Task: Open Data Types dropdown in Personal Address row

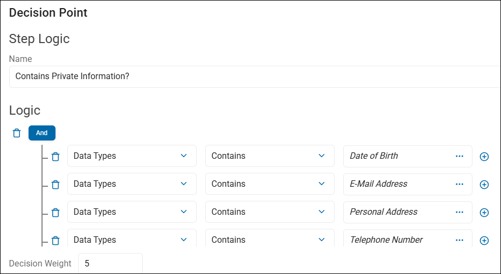Action: pyautogui.click(x=131, y=212)
